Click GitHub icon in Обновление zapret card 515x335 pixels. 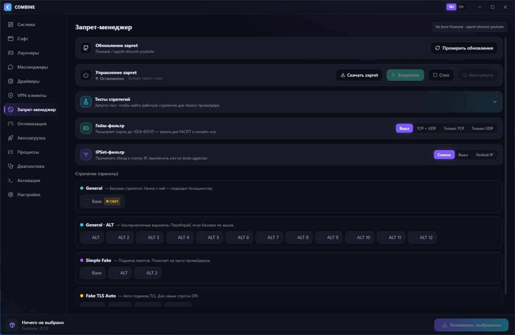point(86,48)
